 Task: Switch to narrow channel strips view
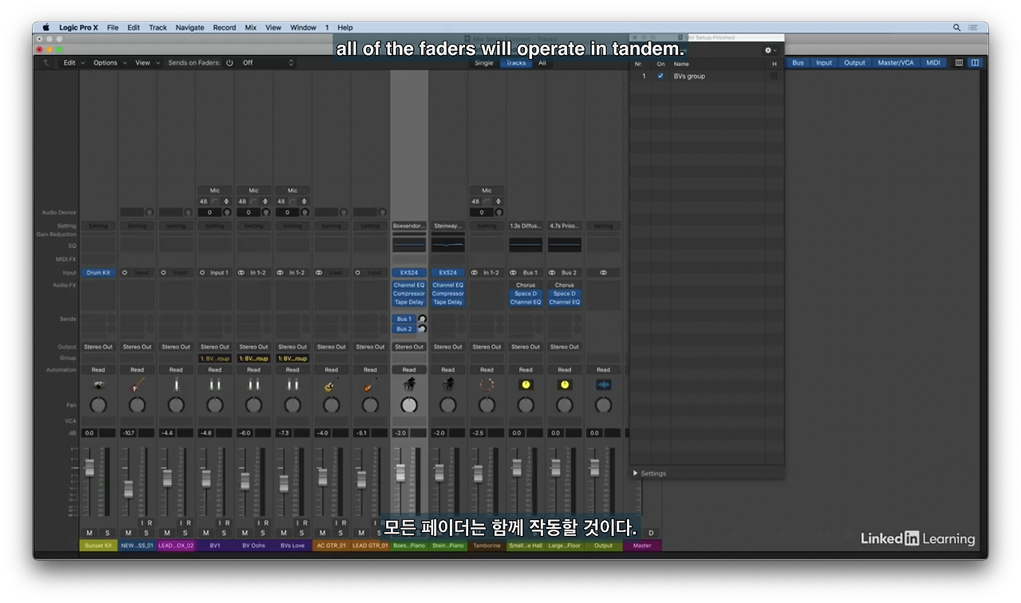click(960, 63)
